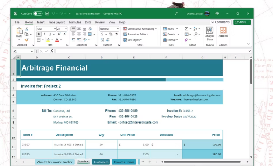273x166 pixels.
Task: Click the Name Box showing A1
Action: tap(23, 51)
